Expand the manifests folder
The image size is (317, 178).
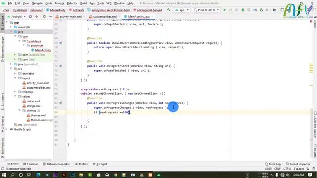pyautogui.click(x=11, y=27)
